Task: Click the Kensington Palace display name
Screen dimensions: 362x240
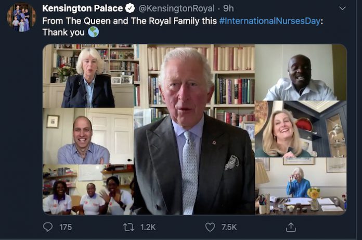Action: tap(82, 8)
